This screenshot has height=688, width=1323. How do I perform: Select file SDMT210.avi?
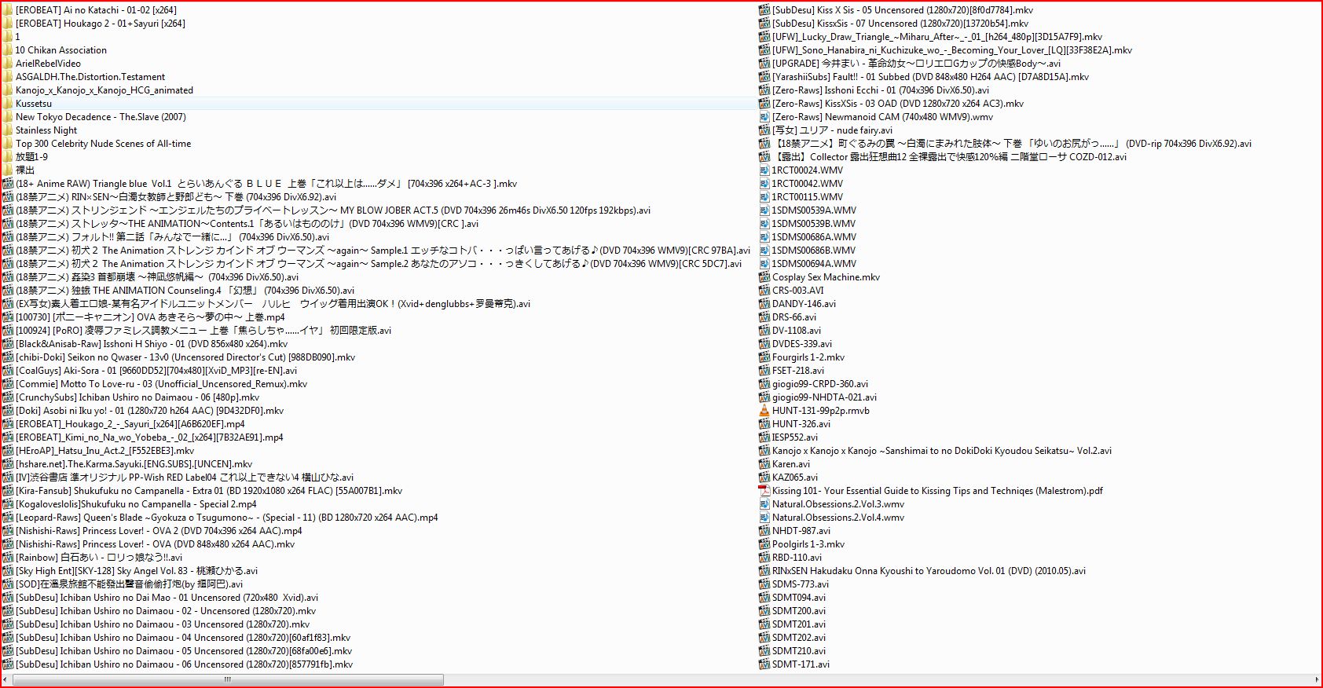coord(798,650)
